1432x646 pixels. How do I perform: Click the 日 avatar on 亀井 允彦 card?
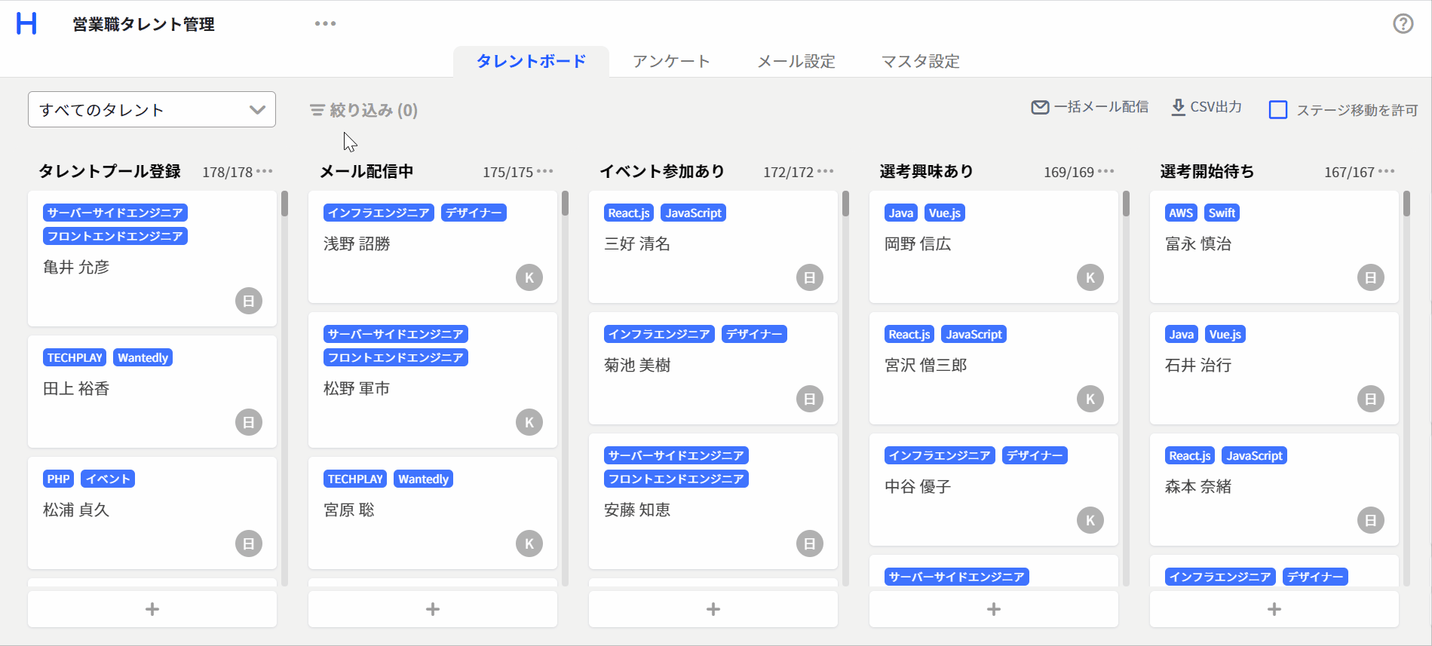tap(248, 301)
